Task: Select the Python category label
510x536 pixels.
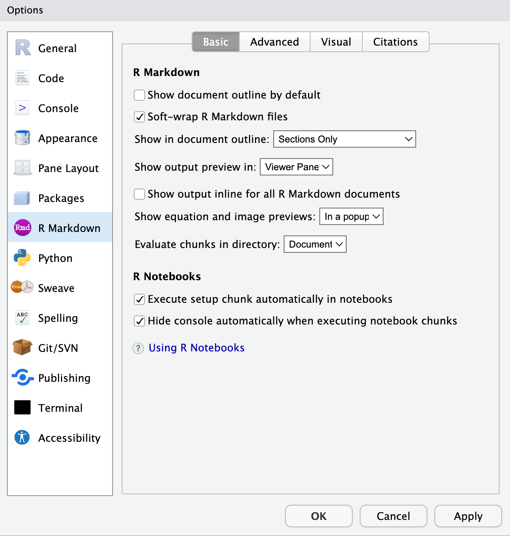Action: pyautogui.click(x=55, y=258)
